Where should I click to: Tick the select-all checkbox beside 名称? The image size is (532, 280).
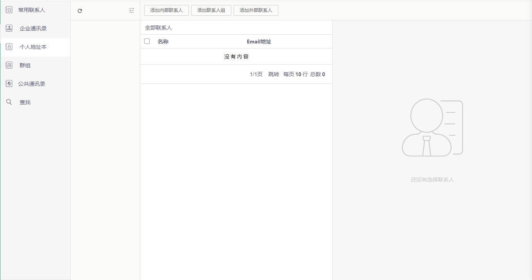point(147,41)
